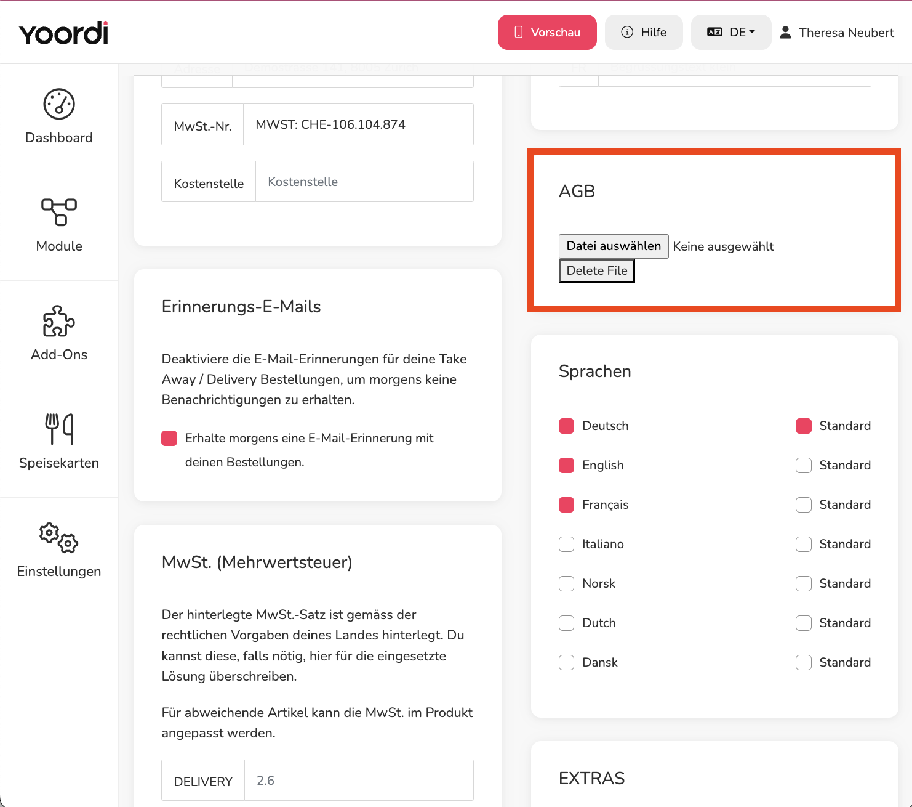Open the Vorschau preview

(547, 32)
